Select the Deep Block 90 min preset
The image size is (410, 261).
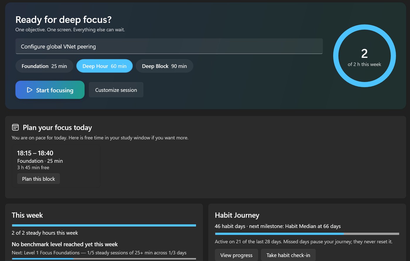(164, 66)
